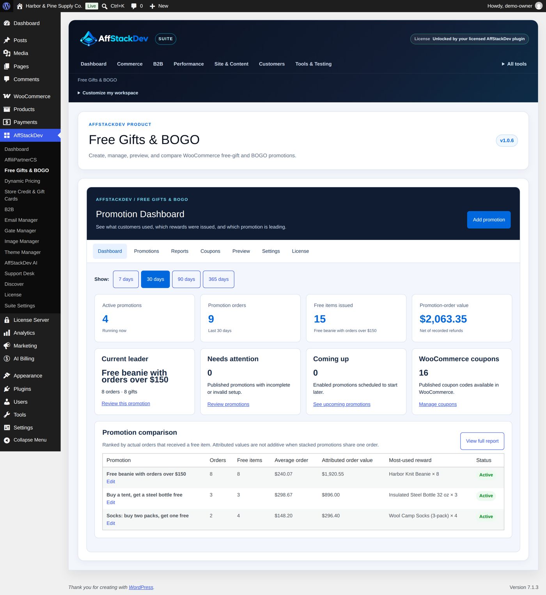Image resolution: width=546 pixels, height=595 pixels.
Task: Click the home icon beside Harbor & Pine
Action: pos(19,6)
